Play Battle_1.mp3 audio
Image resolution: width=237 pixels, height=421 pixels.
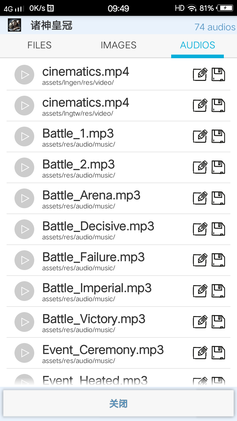24,136
